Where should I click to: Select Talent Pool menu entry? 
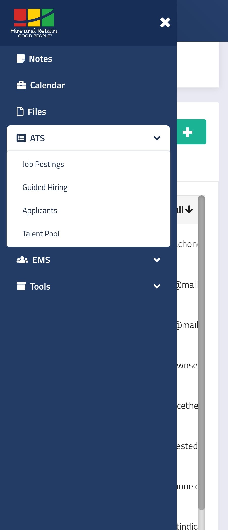click(41, 234)
